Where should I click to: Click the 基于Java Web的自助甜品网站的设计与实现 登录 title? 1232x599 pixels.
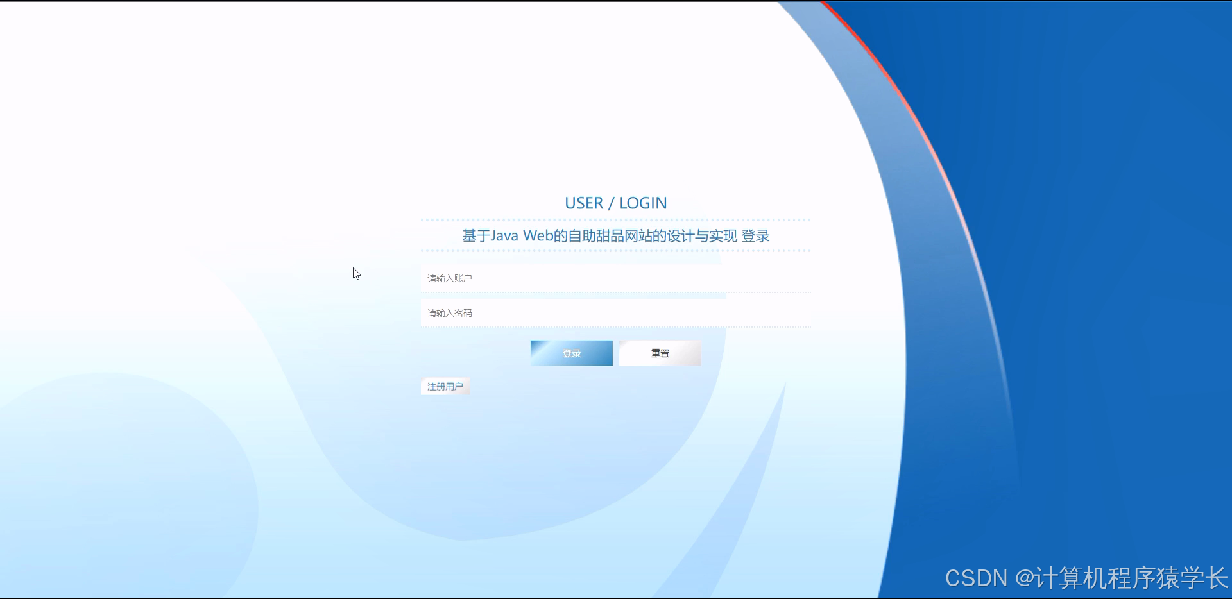tap(616, 236)
